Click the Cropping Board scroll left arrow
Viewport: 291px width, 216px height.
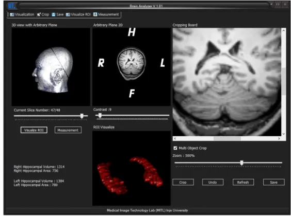[x=175, y=138]
